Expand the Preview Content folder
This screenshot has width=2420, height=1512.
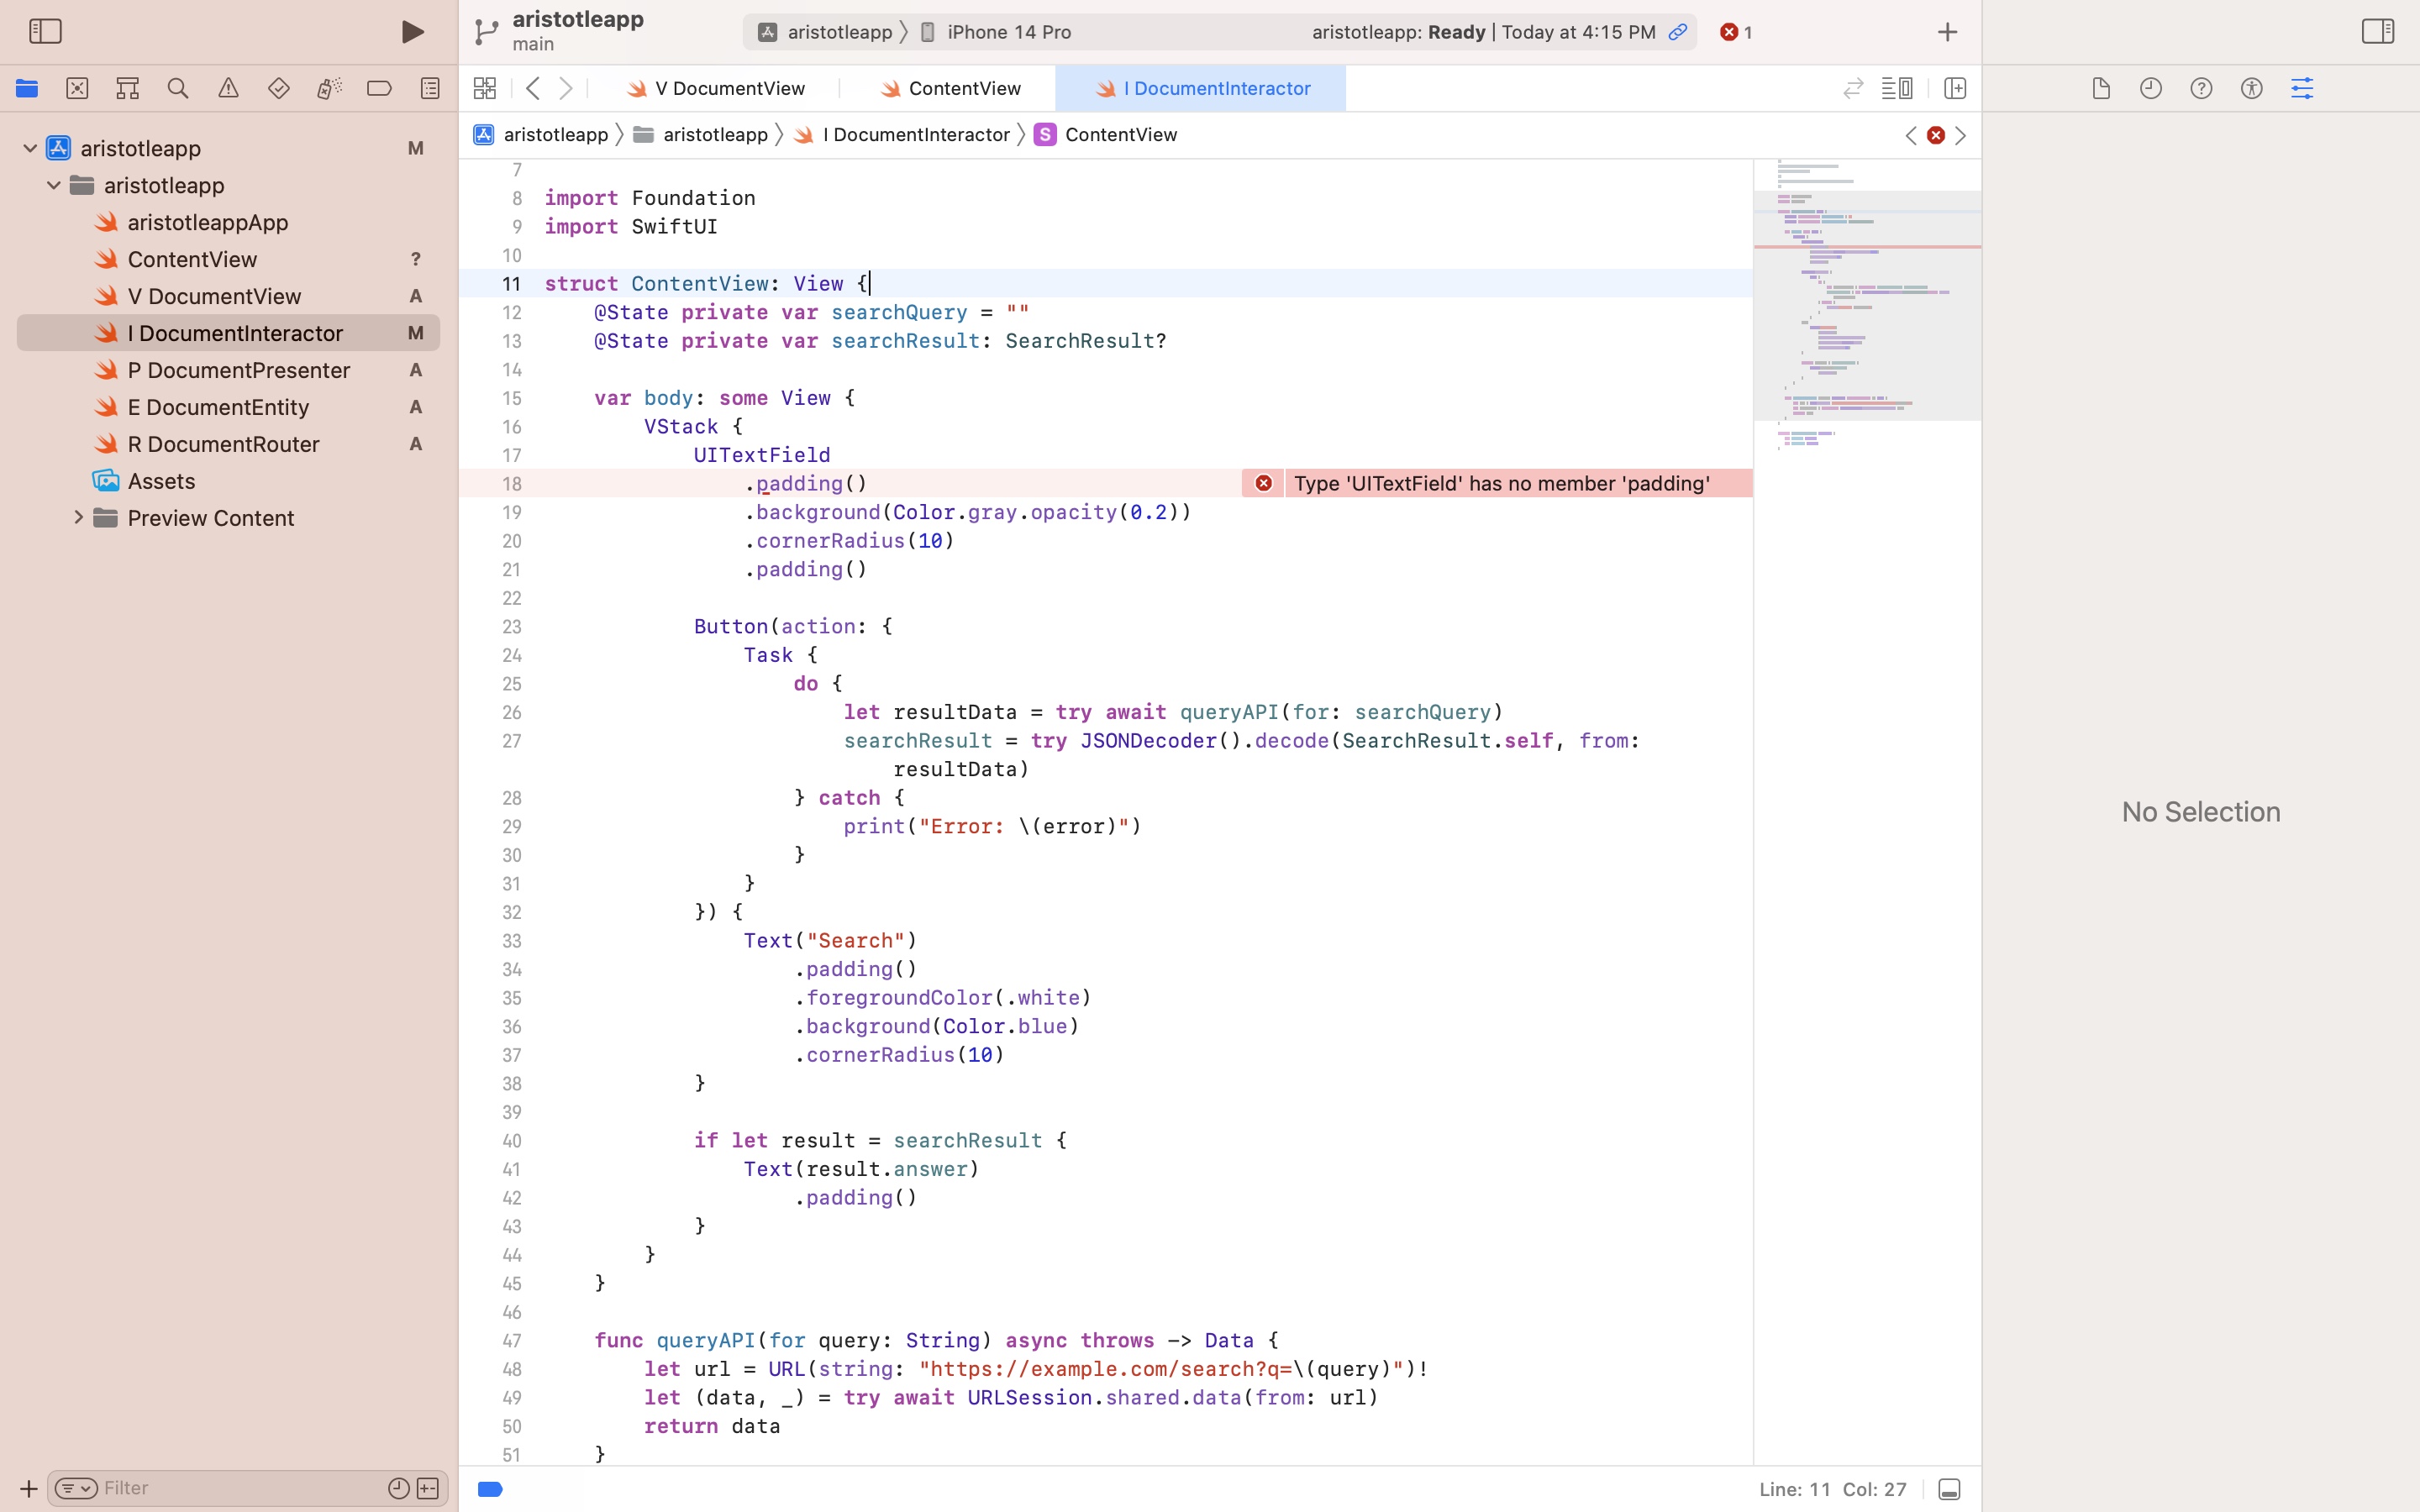pos(78,518)
